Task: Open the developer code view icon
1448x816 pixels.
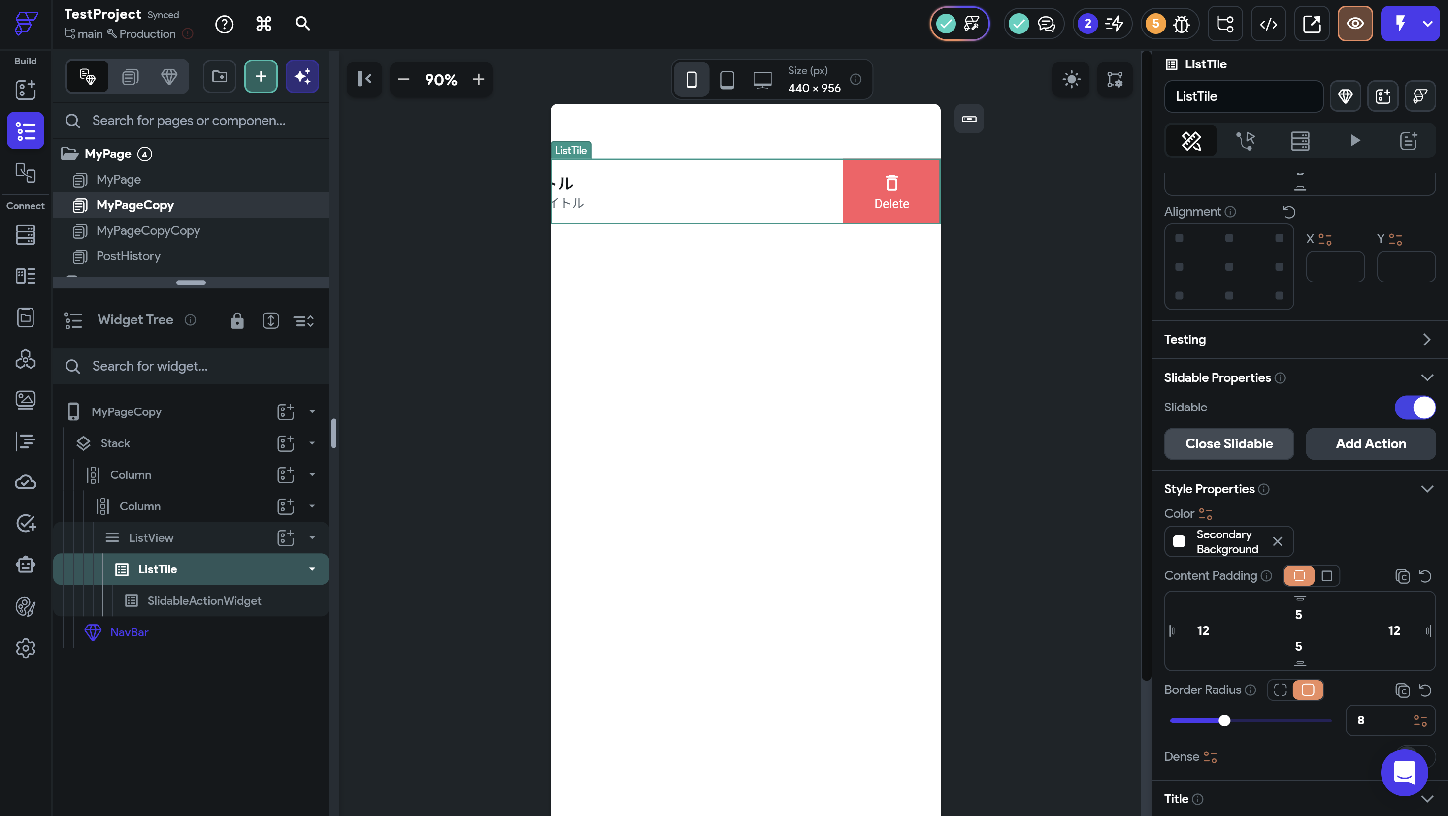Action: coord(1268,24)
